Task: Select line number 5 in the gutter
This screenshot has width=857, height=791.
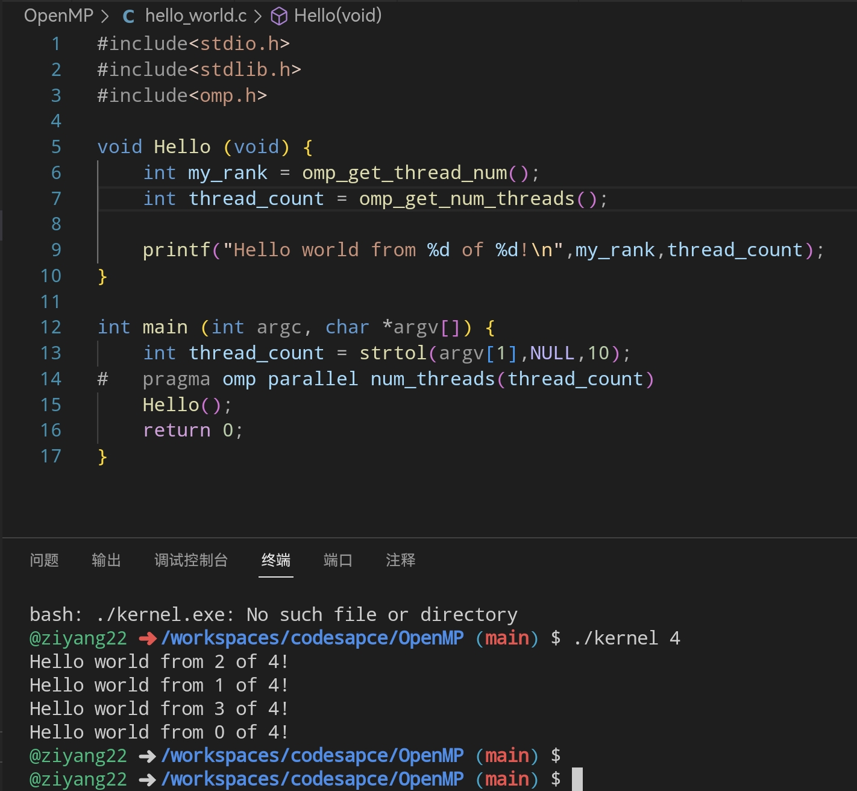Action: coord(56,147)
